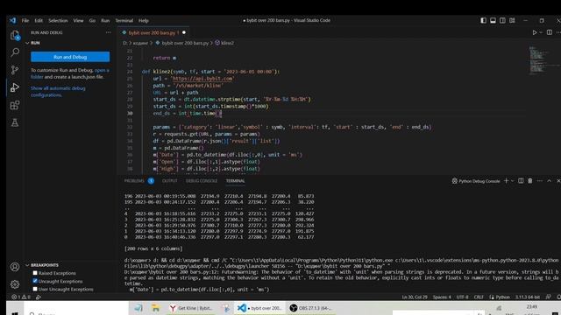Open the File menu
Image resolution: width=561 pixels, height=315 pixels.
click(25, 21)
